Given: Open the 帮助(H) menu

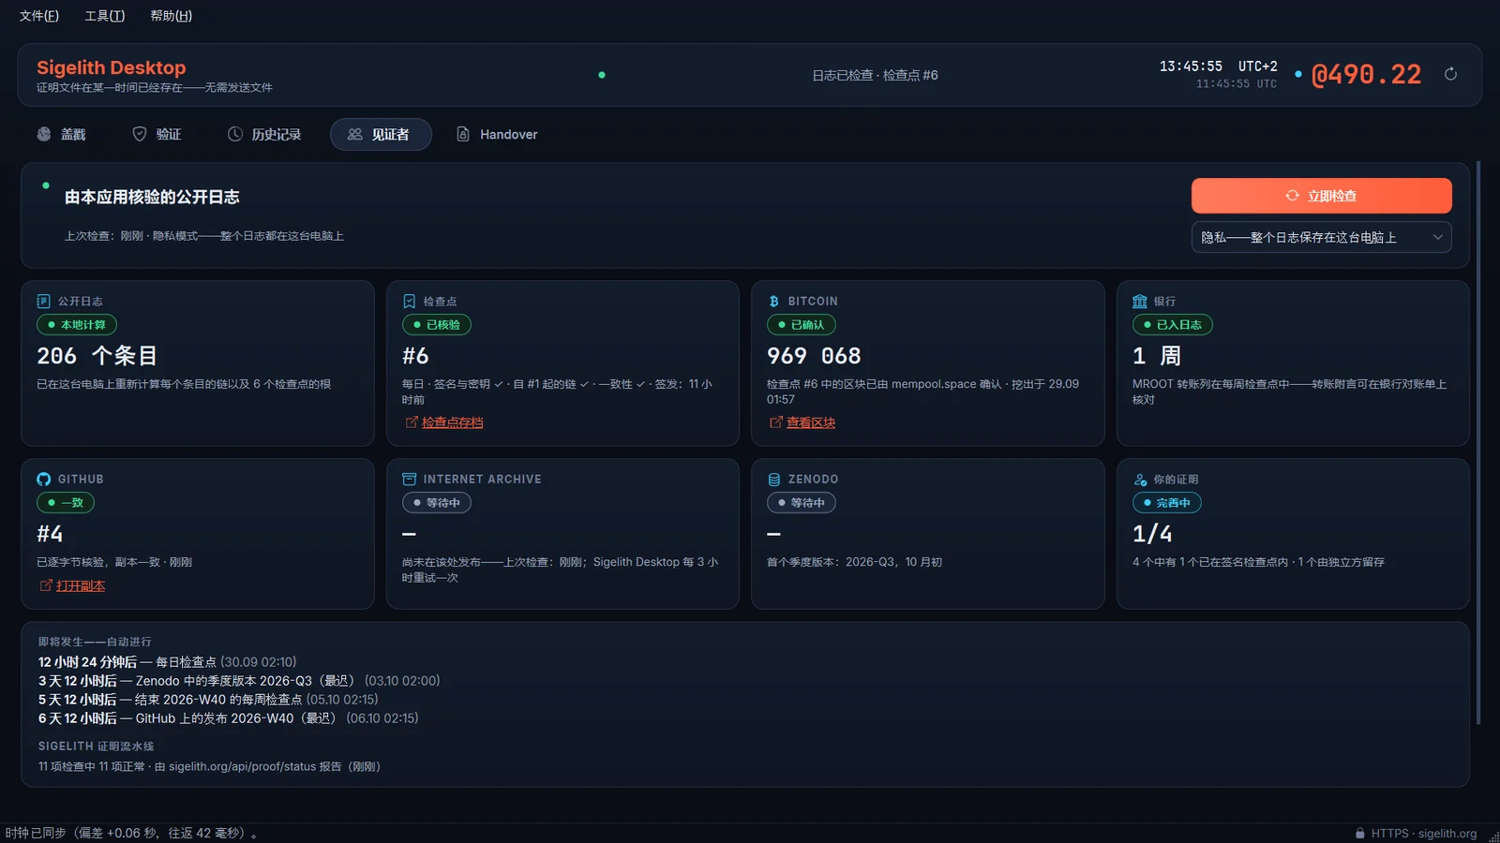Looking at the screenshot, I should pyautogui.click(x=172, y=16).
